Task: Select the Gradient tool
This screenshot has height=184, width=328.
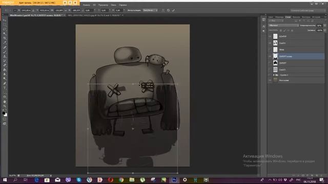Action: (x=5, y=70)
